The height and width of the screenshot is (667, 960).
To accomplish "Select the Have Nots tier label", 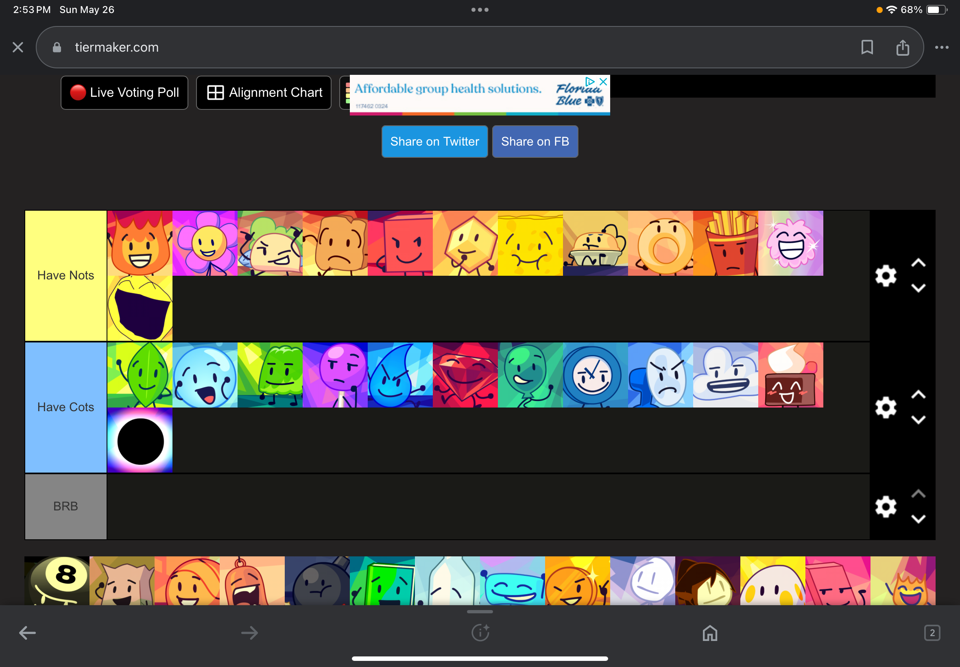I will click(x=65, y=275).
